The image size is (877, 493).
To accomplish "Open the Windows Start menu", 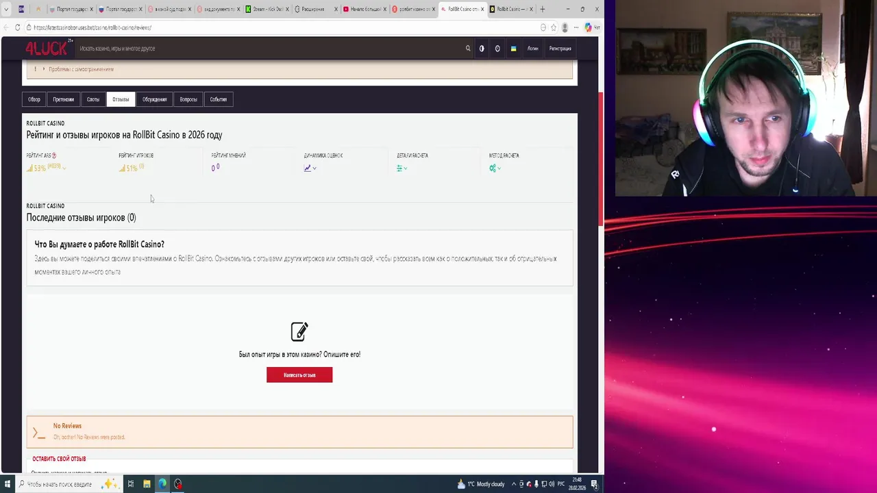I will (8, 484).
